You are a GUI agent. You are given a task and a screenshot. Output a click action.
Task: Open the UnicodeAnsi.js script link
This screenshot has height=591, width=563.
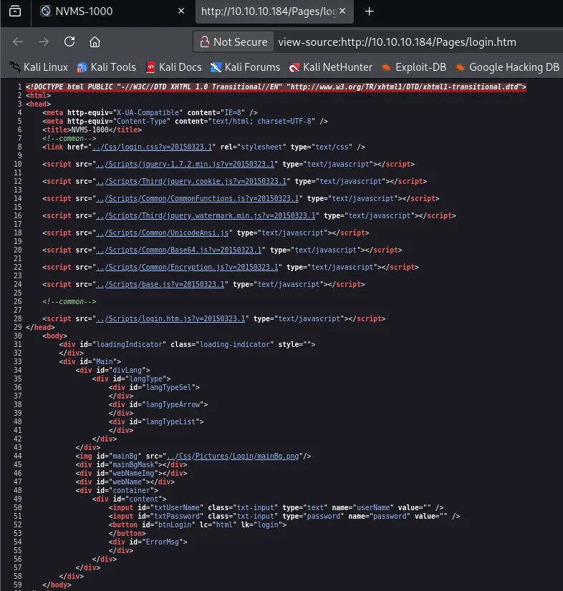coord(163,233)
